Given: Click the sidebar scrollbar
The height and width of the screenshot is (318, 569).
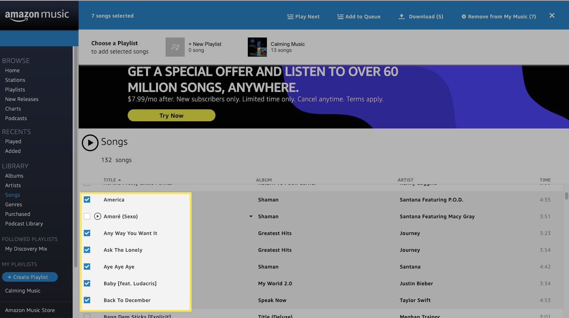Looking at the screenshot, I should click(x=75, y=158).
